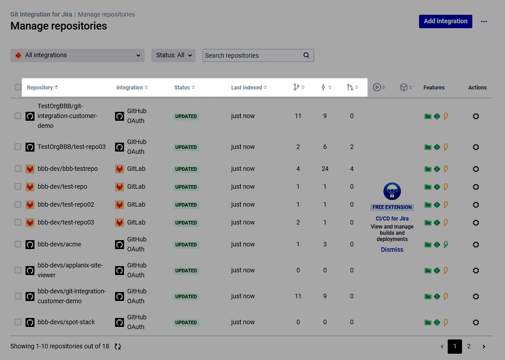
Task: Check the bbb-dev/test-repo checkbox
Action: pos(18,186)
